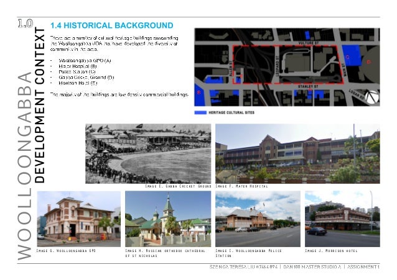Click the Woolloongabba Police Station photo
Screen dimensions: 397x280
(x=258, y=219)
